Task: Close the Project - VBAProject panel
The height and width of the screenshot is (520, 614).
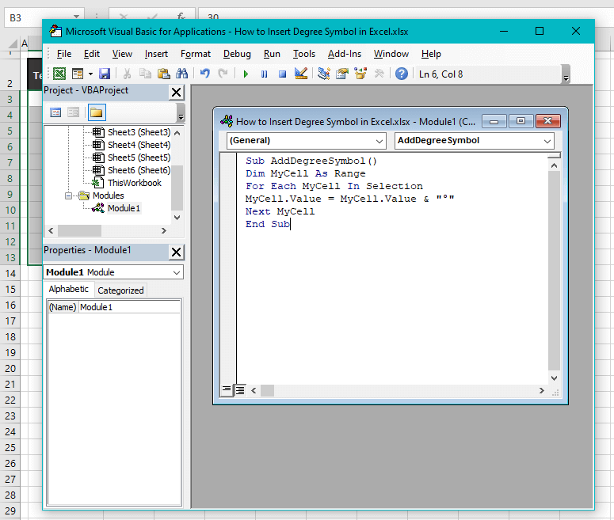Action: pos(177,93)
